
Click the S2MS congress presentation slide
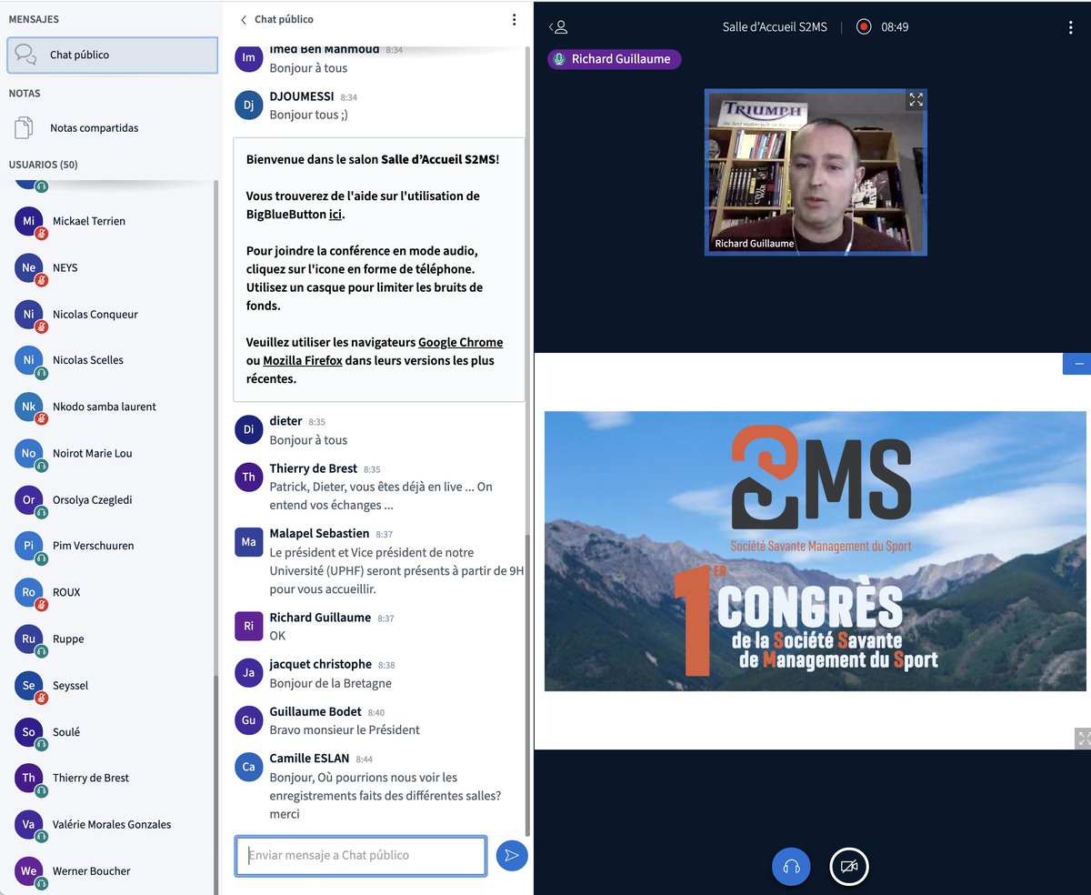[x=815, y=551]
